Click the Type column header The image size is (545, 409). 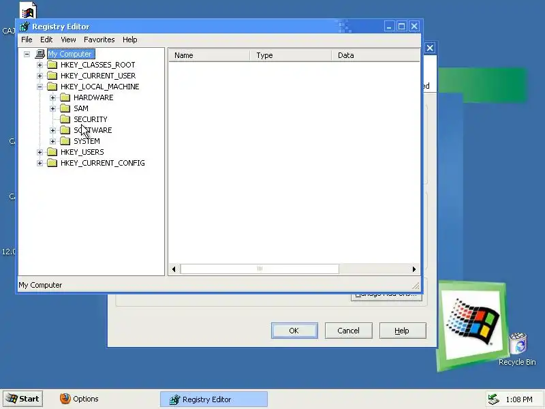(x=291, y=55)
